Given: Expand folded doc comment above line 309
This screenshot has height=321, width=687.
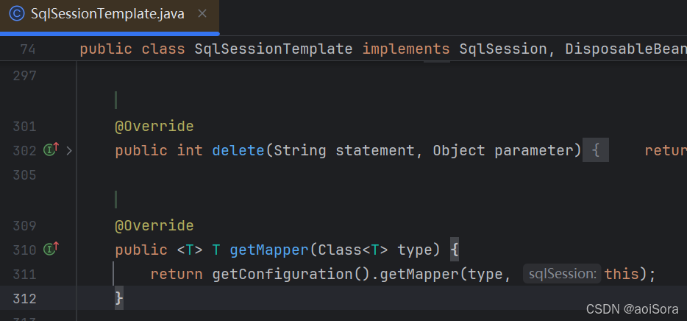Looking at the screenshot, I should tap(115, 200).
